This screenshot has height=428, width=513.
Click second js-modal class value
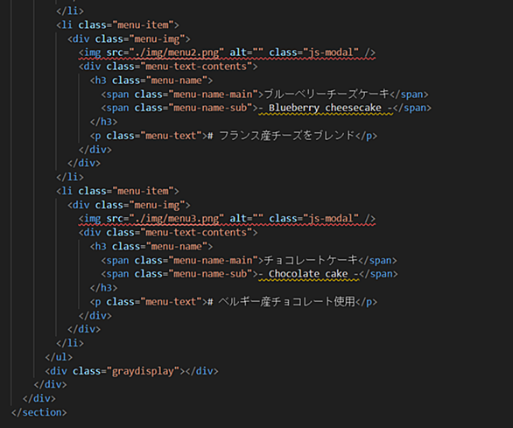point(331,219)
